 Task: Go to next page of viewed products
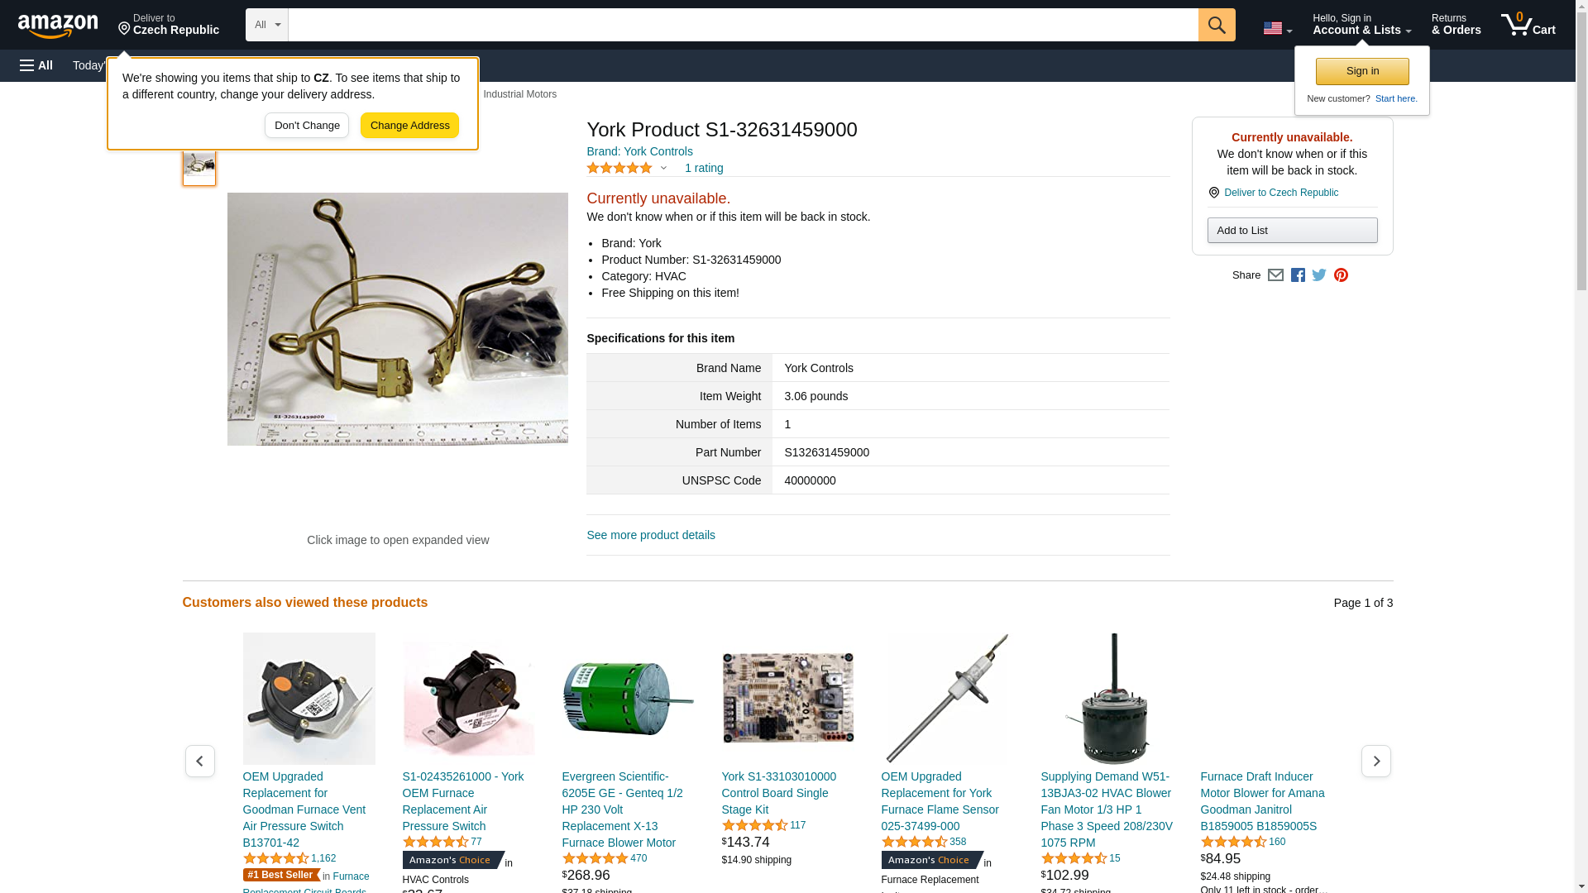coord(1375,761)
